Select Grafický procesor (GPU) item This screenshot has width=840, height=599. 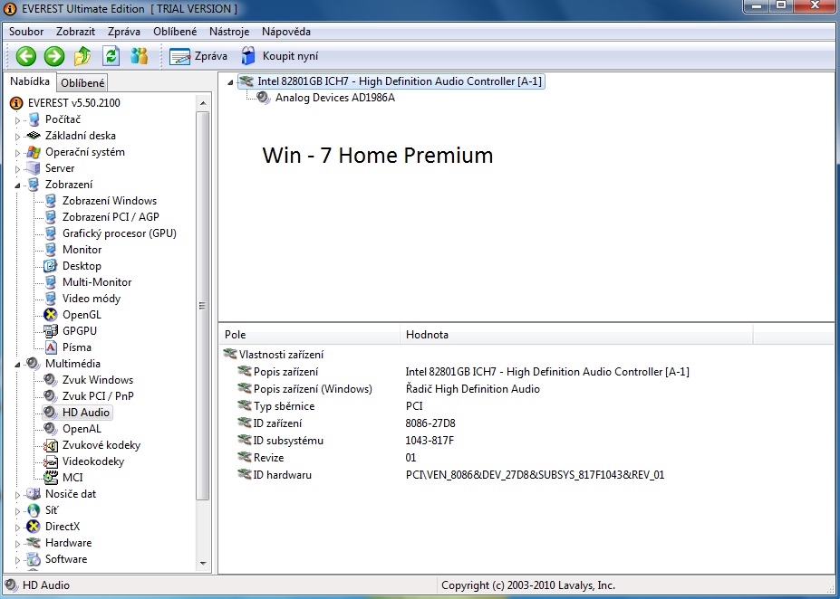(x=119, y=233)
